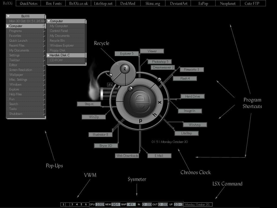
Task: Open Windows Explorer in the submenu
Action: pyautogui.click(x=66, y=45)
